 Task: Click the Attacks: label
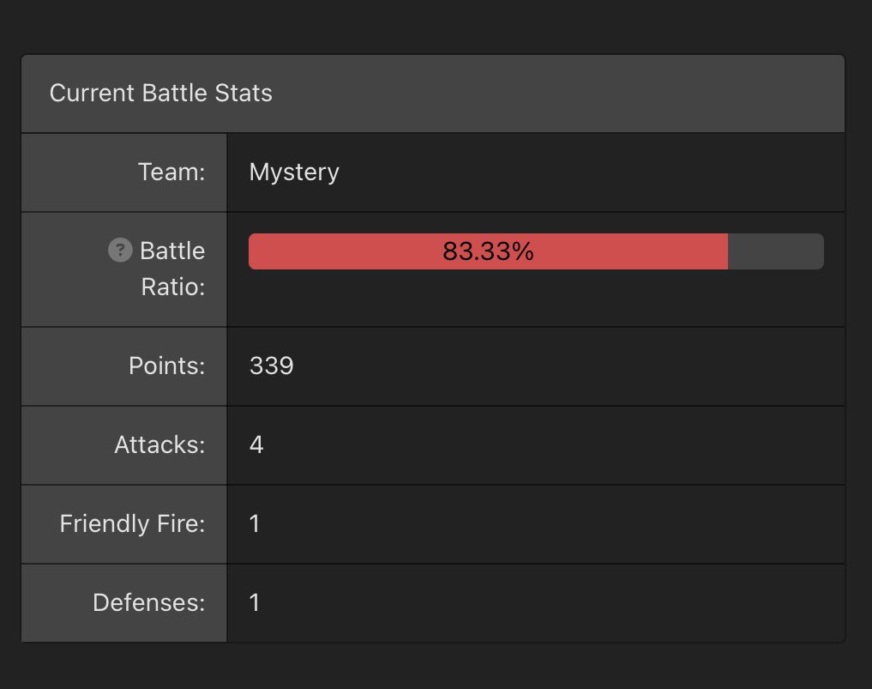159,444
